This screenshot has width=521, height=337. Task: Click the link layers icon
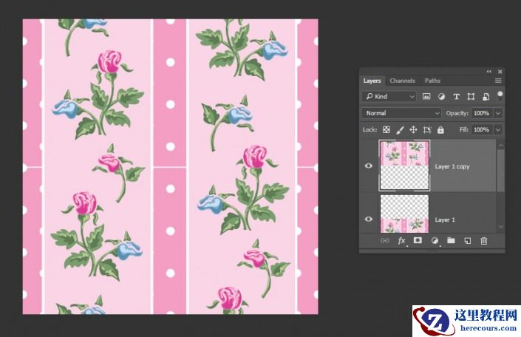pyautogui.click(x=384, y=241)
